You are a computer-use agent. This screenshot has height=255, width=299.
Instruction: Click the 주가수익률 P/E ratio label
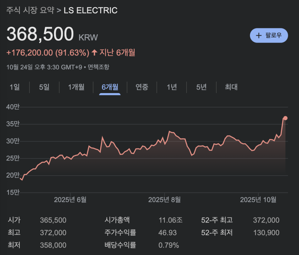coord(120,233)
